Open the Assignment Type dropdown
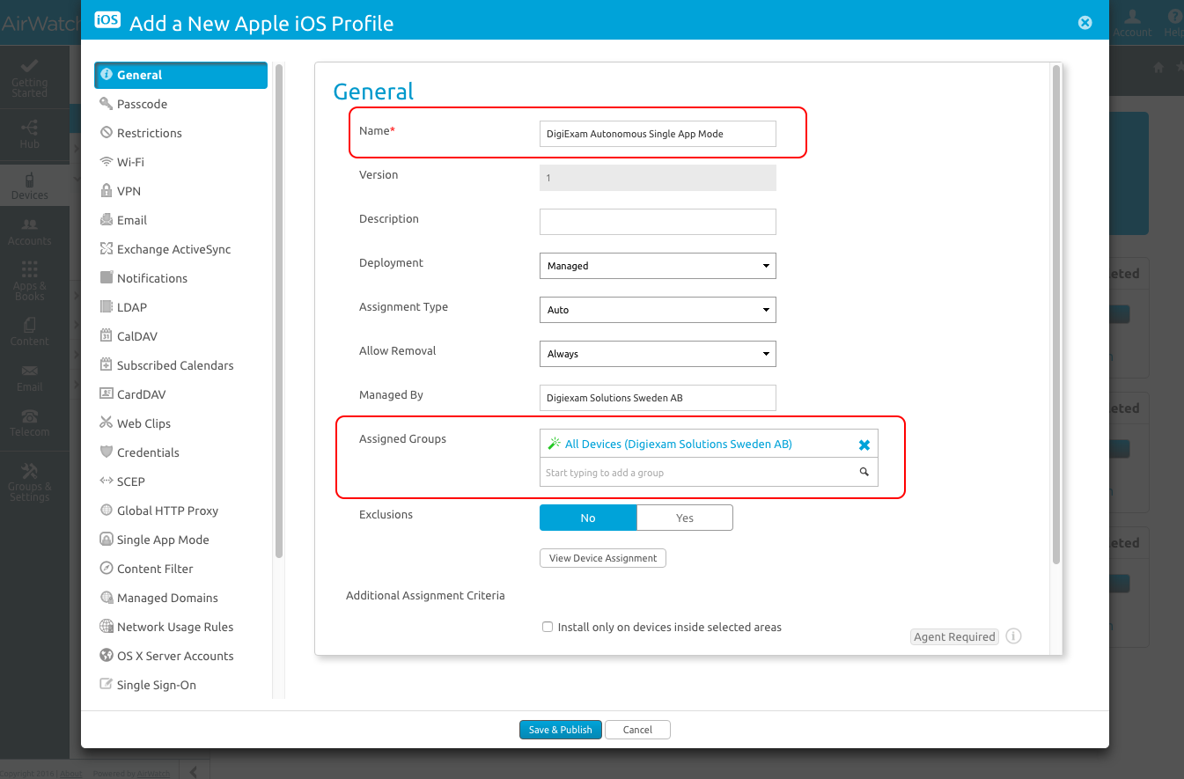 tap(658, 310)
